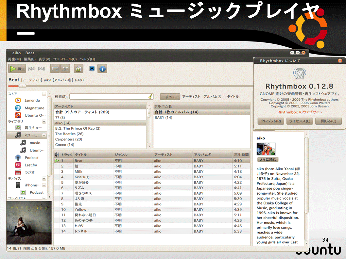Open the コントロール(C) menu
Image resolution: width=346 pixels, height=259 pixels.
pyautogui.click(x=65, y=59)
